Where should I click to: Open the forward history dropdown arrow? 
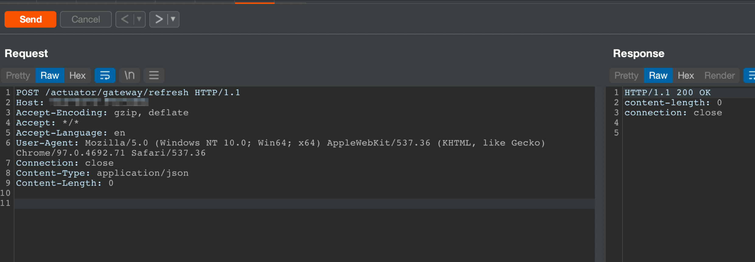(x=173, y=19)
